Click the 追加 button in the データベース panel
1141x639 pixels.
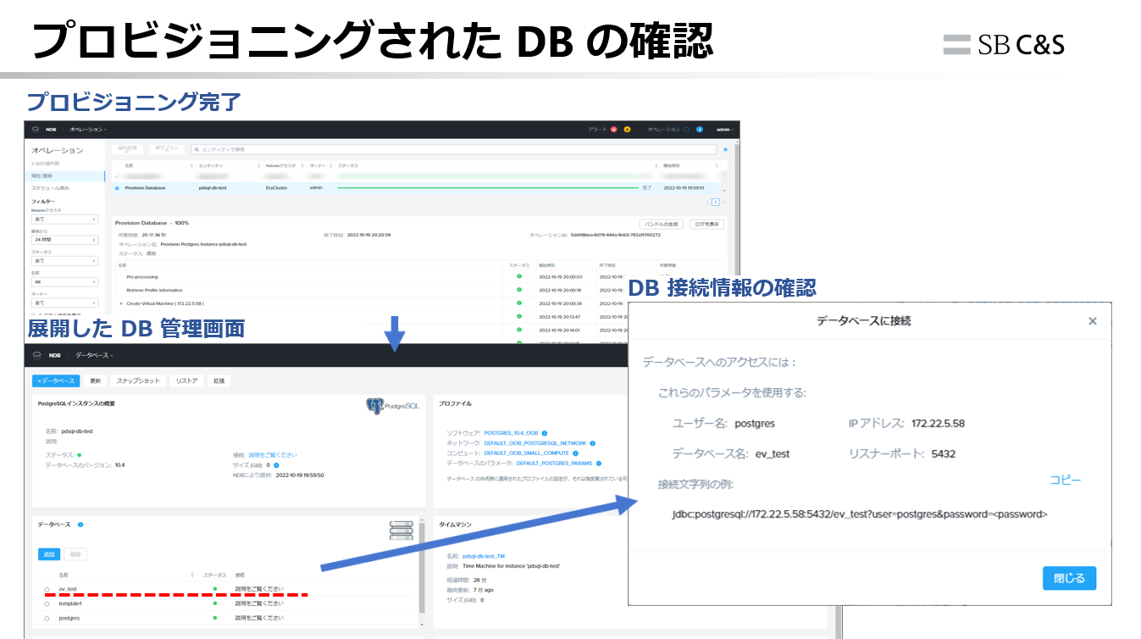(x=49, y=554)
